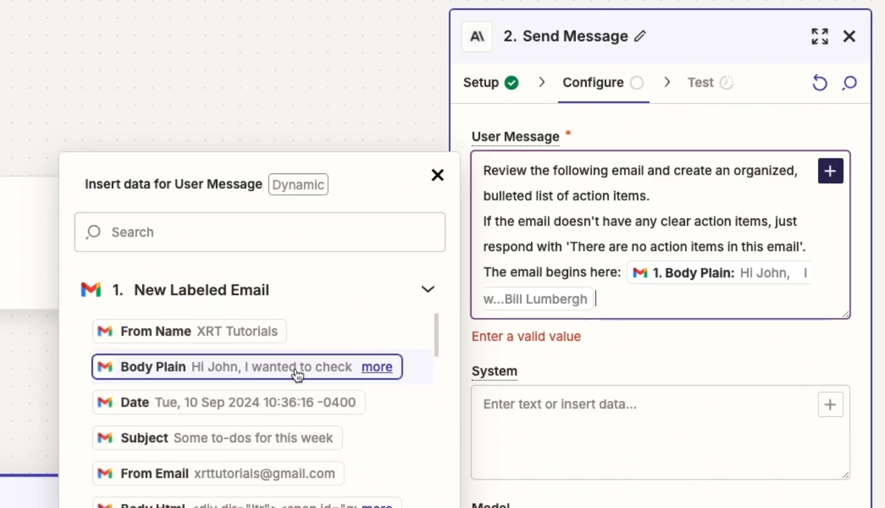Click the Gmail icon on the From Name item
The image size is (885, 508).
tap(105, 331)
